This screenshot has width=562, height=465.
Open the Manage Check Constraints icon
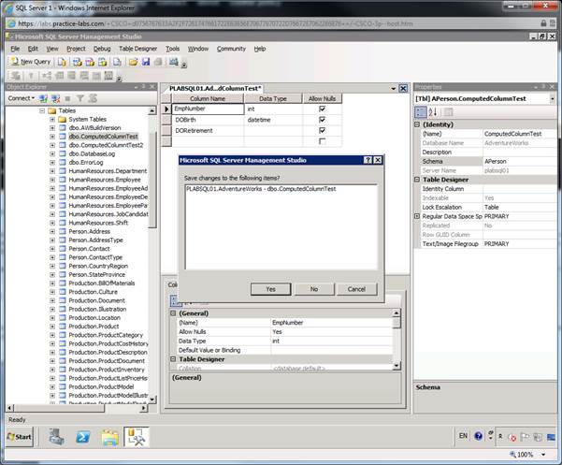96,76
